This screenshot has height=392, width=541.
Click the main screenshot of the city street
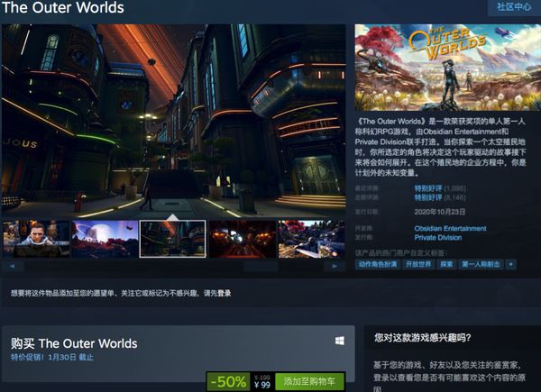(173, 121)
